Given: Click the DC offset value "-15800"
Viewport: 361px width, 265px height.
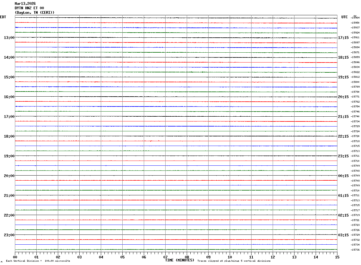Looking at the screenshot, I should [x=355, y=82].
